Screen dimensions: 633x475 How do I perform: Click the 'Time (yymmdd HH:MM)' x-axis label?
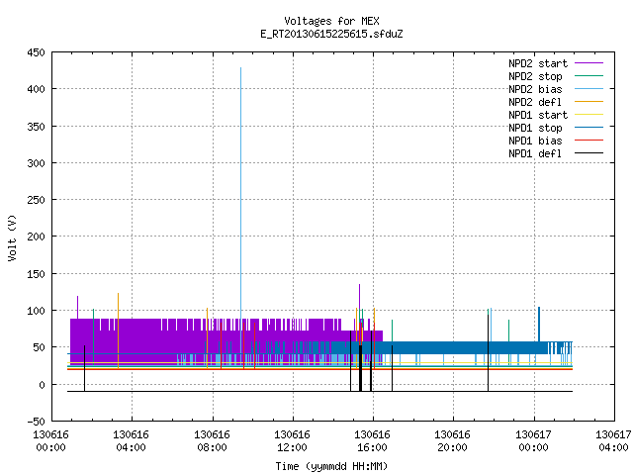coord(331,466)
